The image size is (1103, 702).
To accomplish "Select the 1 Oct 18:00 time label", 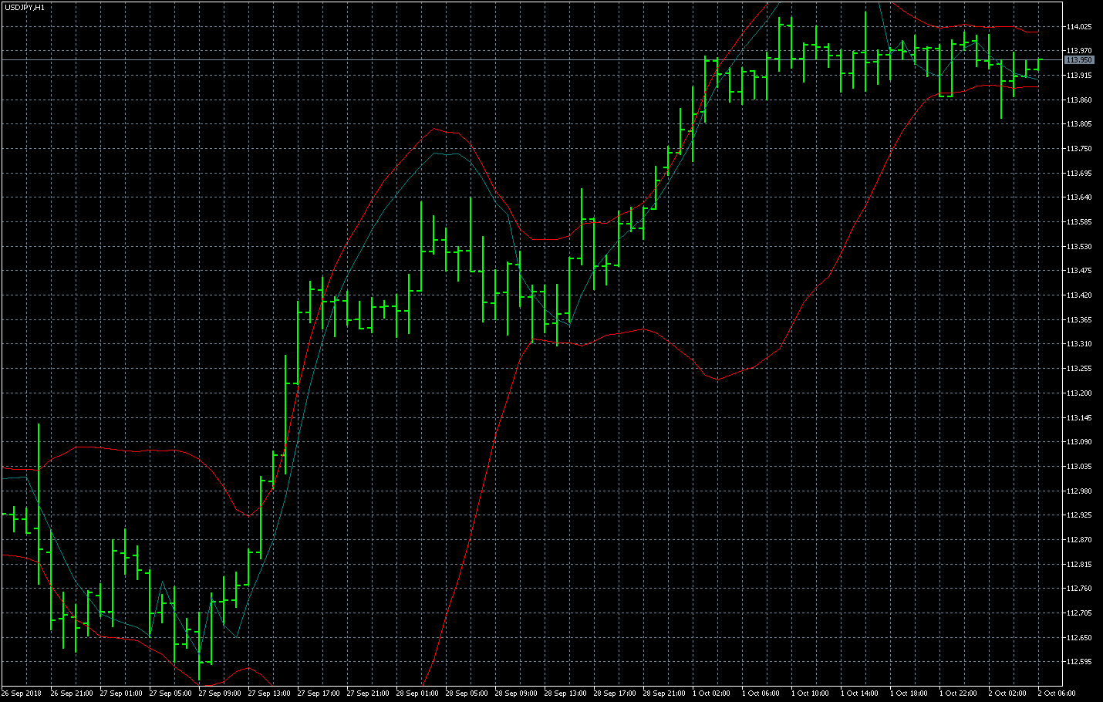I will (x=909, y=694).
